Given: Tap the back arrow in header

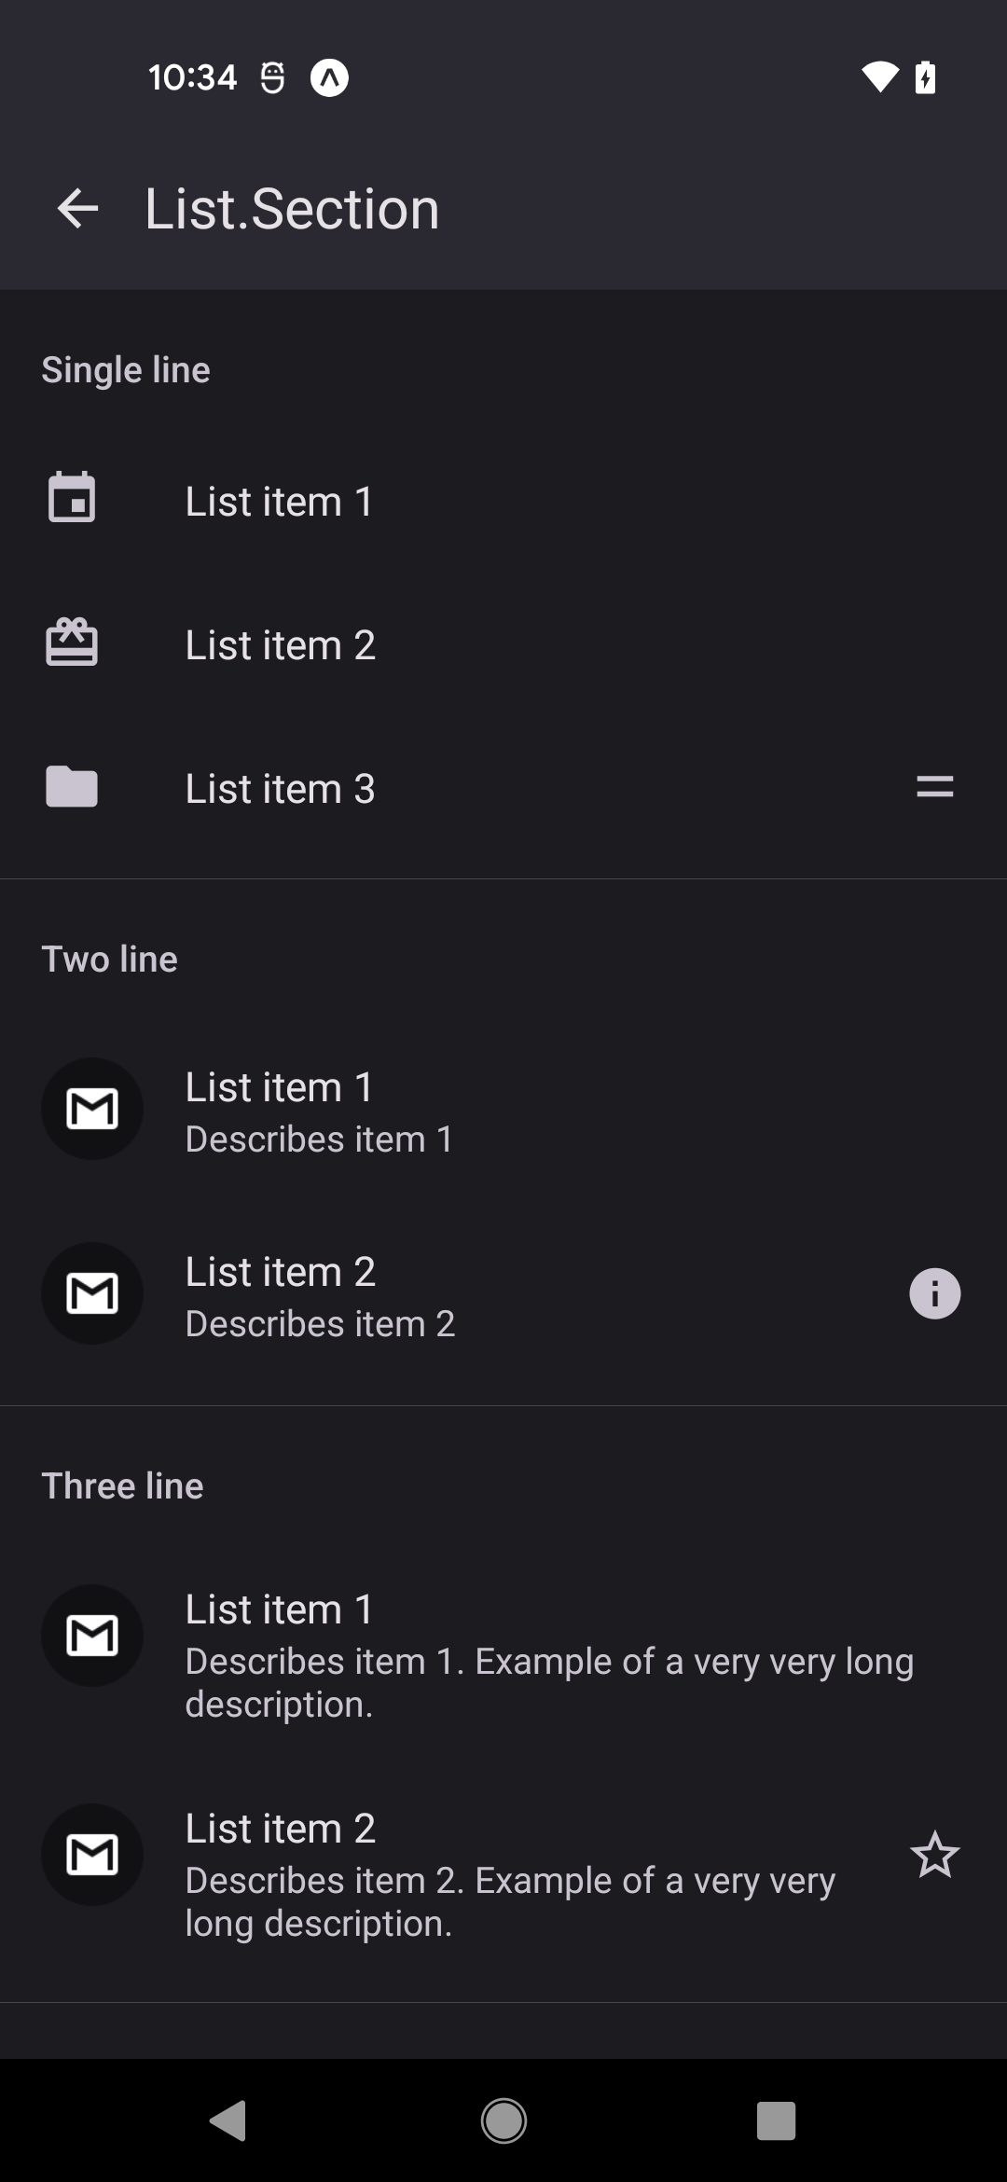Looking at the screenshot, I should point(77,208).
